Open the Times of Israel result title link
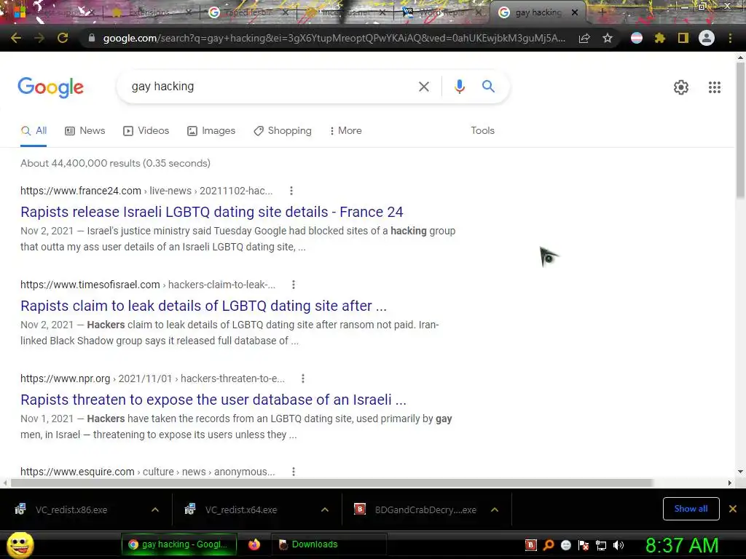 [x=204, y=306]
